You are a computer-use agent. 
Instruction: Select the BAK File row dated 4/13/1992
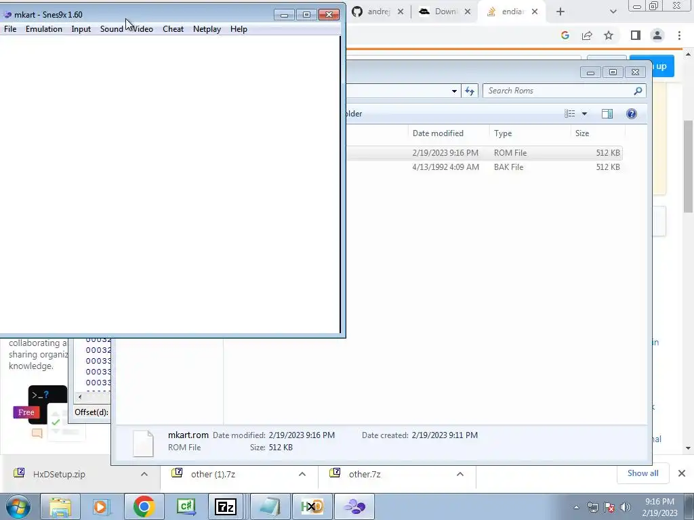coord(484,167)
